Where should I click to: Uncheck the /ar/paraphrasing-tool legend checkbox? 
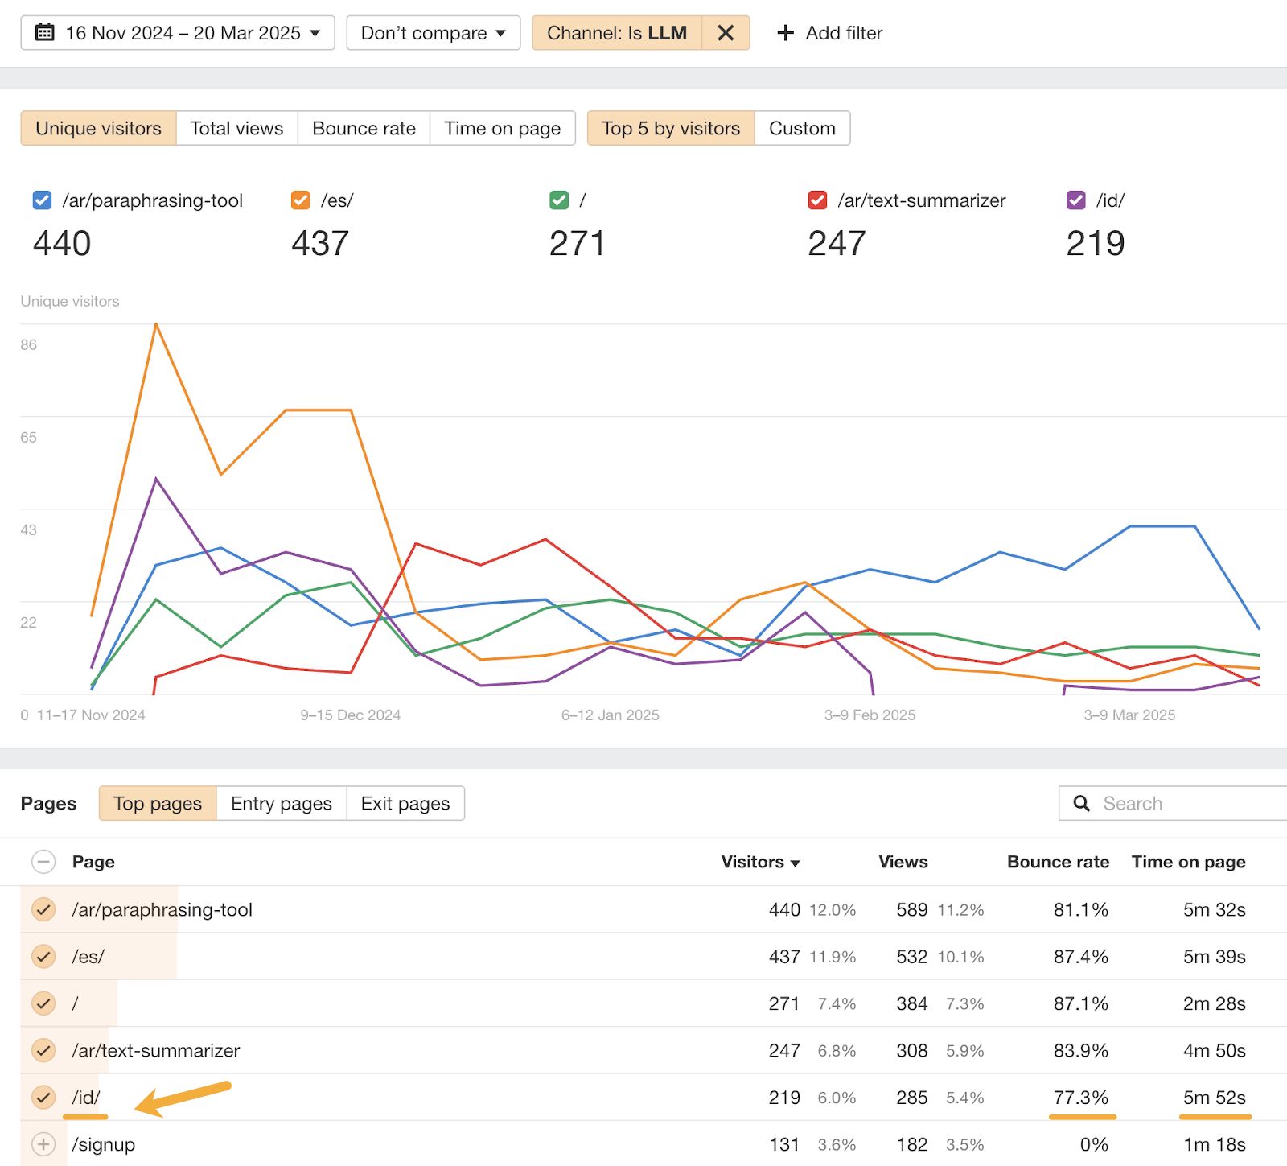click(x=42, y=200)
